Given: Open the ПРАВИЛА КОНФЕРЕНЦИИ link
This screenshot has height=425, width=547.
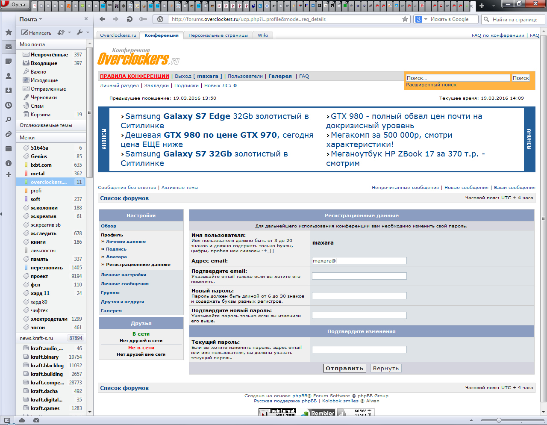Looking at the screenshot, I should [x=135, y=76].
